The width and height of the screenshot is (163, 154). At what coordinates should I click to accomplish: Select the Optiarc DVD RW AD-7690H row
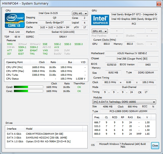coord(46,142)
